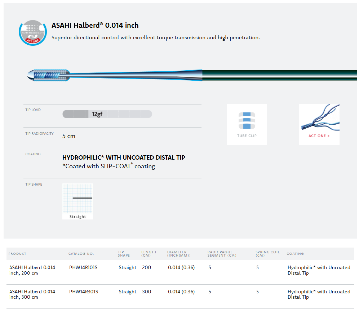Click the DIAMETER (INCH(MM)) column header
Image resolution: width=359 pixels, height=311 pixels.
[179, 254]
